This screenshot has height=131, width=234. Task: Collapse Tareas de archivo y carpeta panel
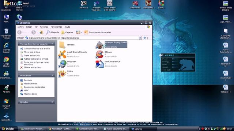(52, 44)
